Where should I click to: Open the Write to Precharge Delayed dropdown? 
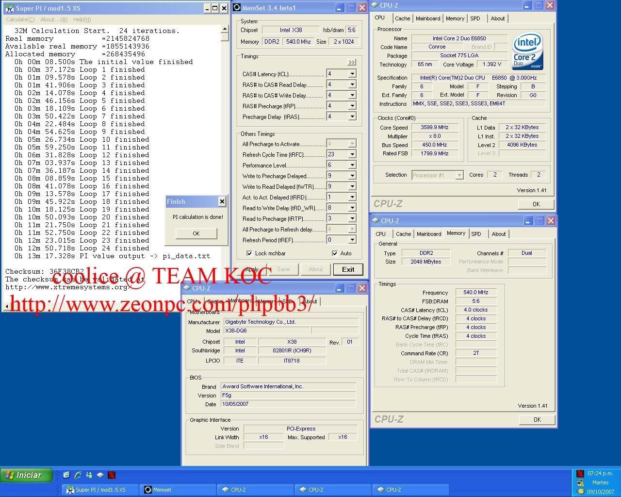352,176
